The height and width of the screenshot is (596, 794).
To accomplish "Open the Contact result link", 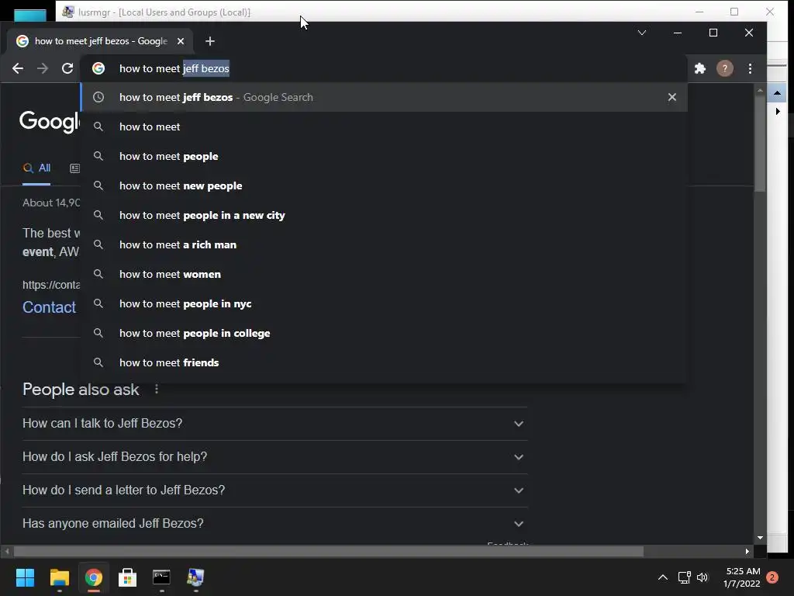I will pyautogui.click(x=49, y=307).
